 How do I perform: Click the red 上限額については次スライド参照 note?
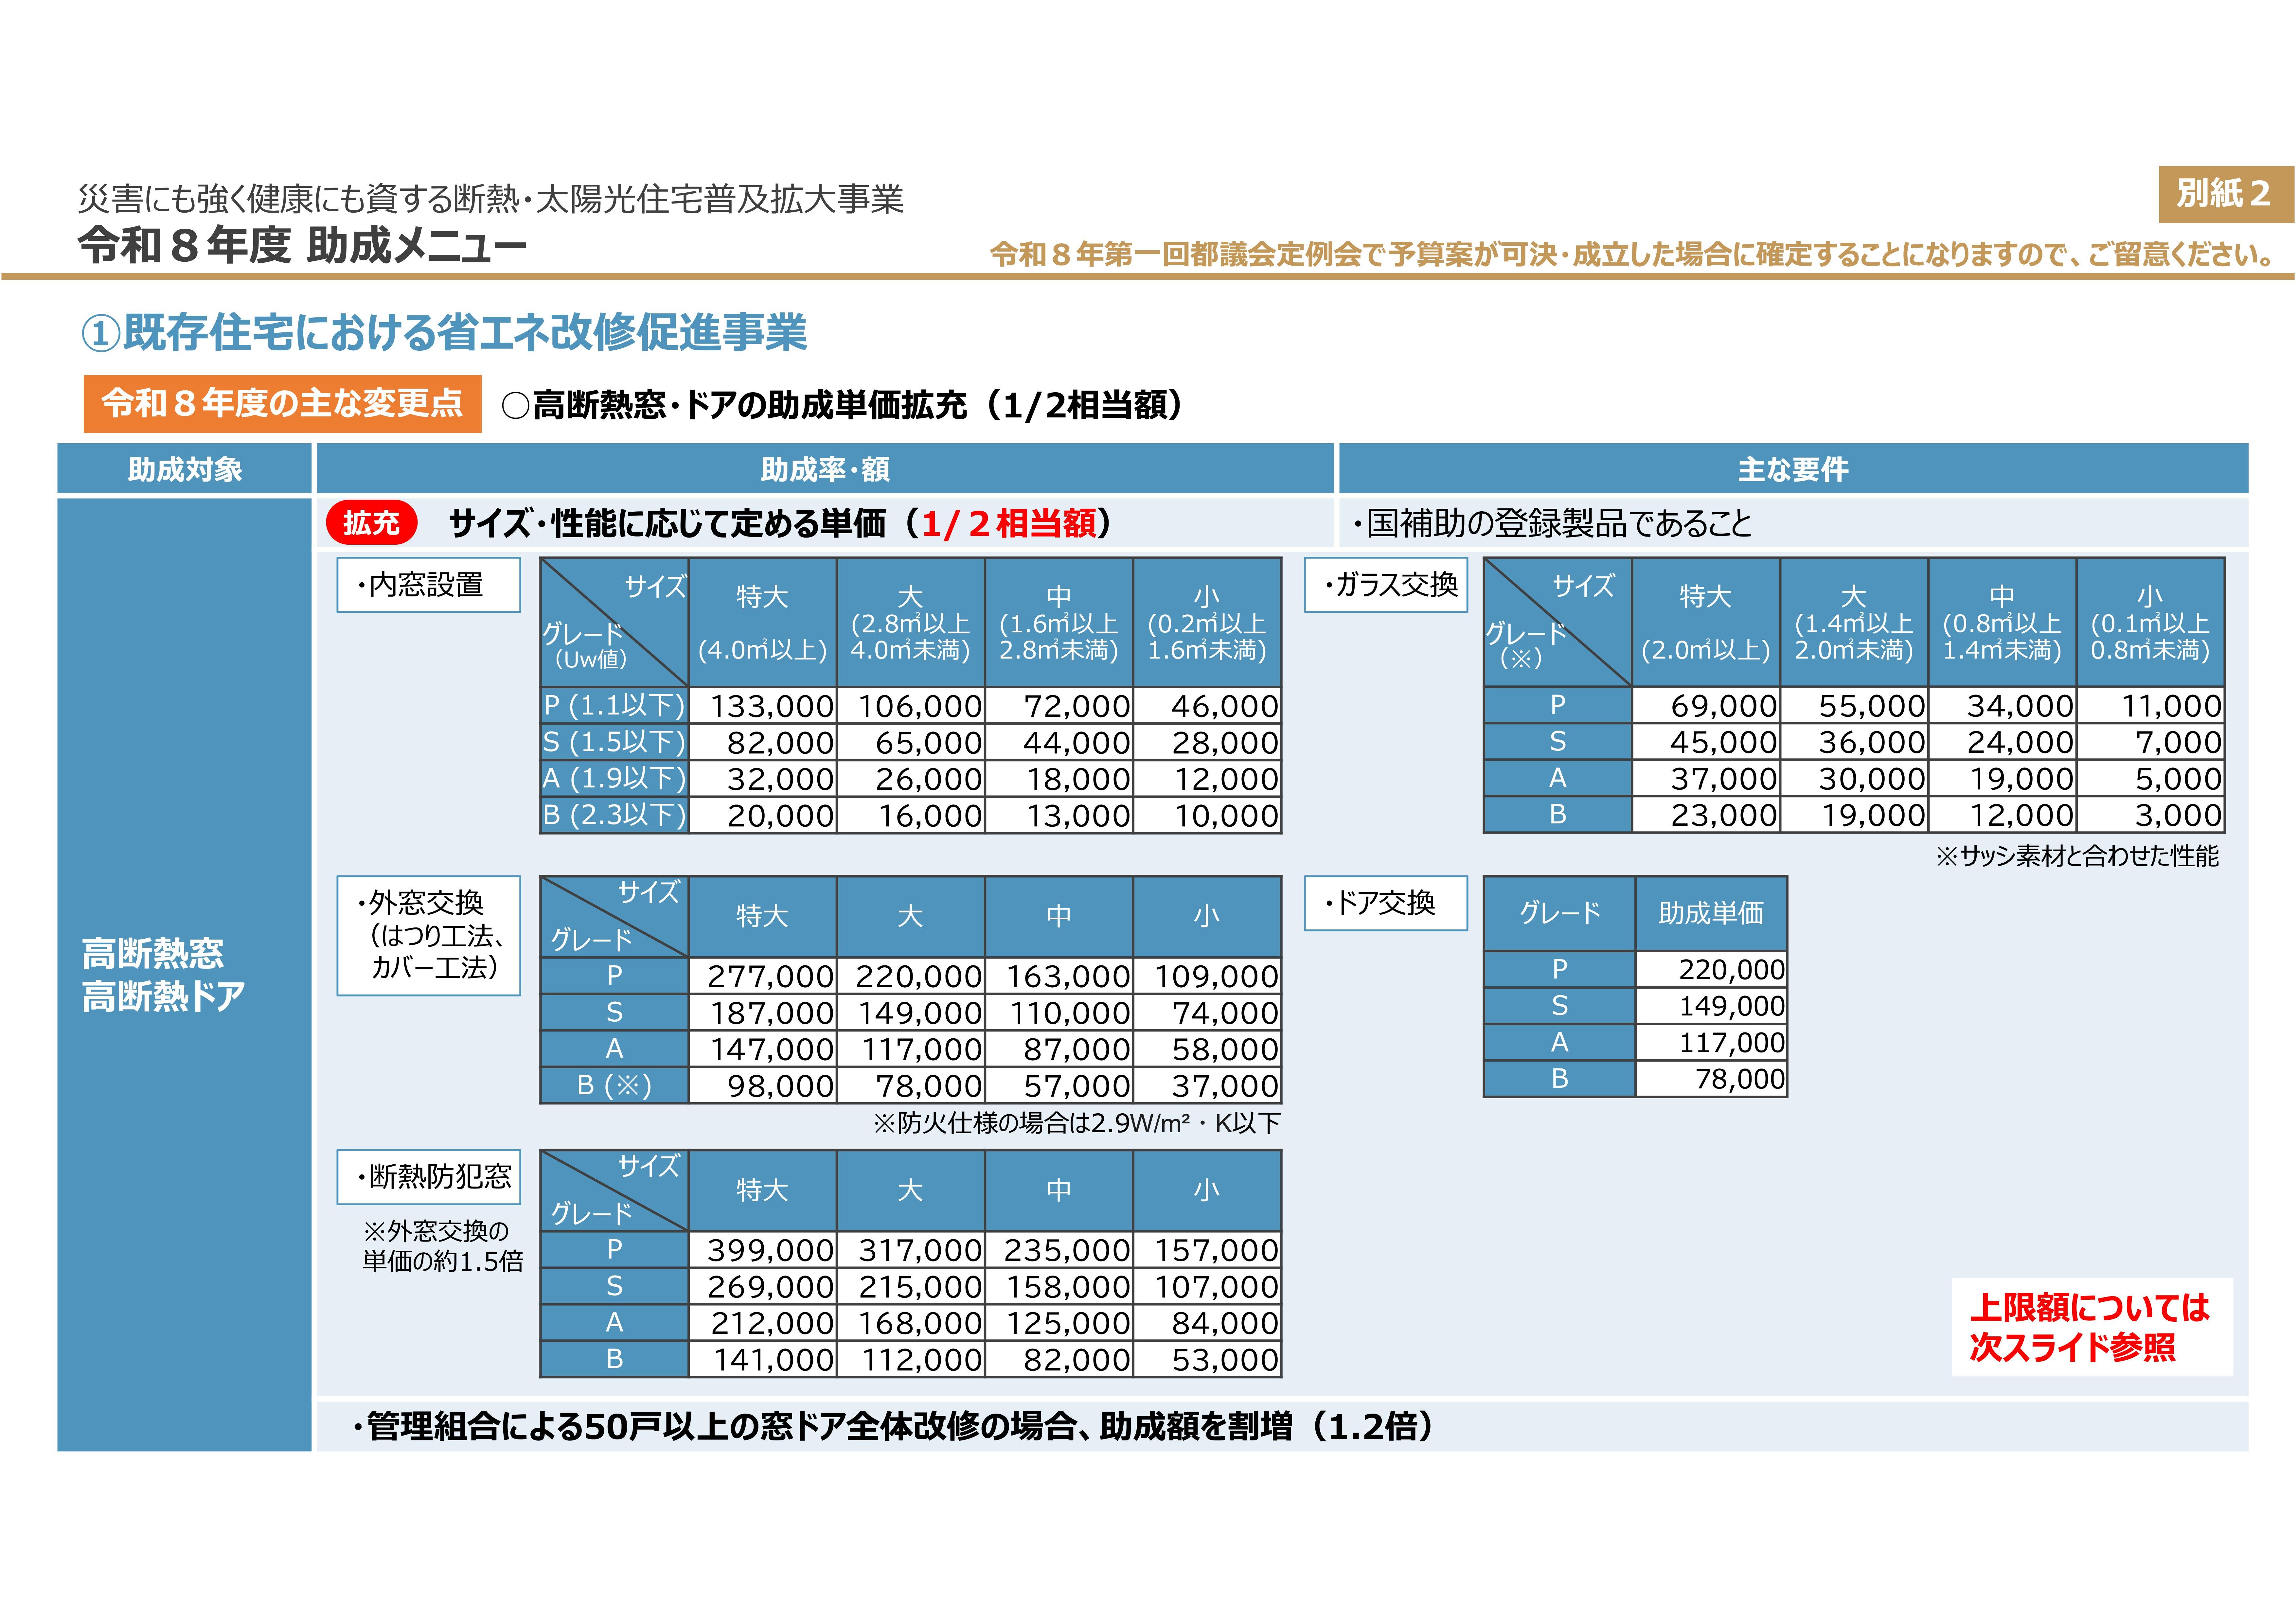2090,1327
